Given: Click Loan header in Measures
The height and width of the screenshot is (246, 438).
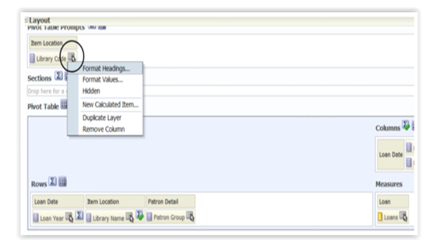Looking at the screenshot, I should (x=393, y=202).
